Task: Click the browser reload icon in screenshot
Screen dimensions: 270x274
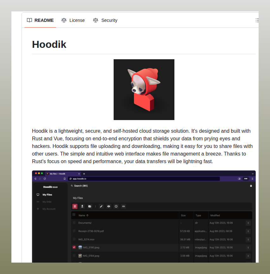Action: tap(45, 179)
